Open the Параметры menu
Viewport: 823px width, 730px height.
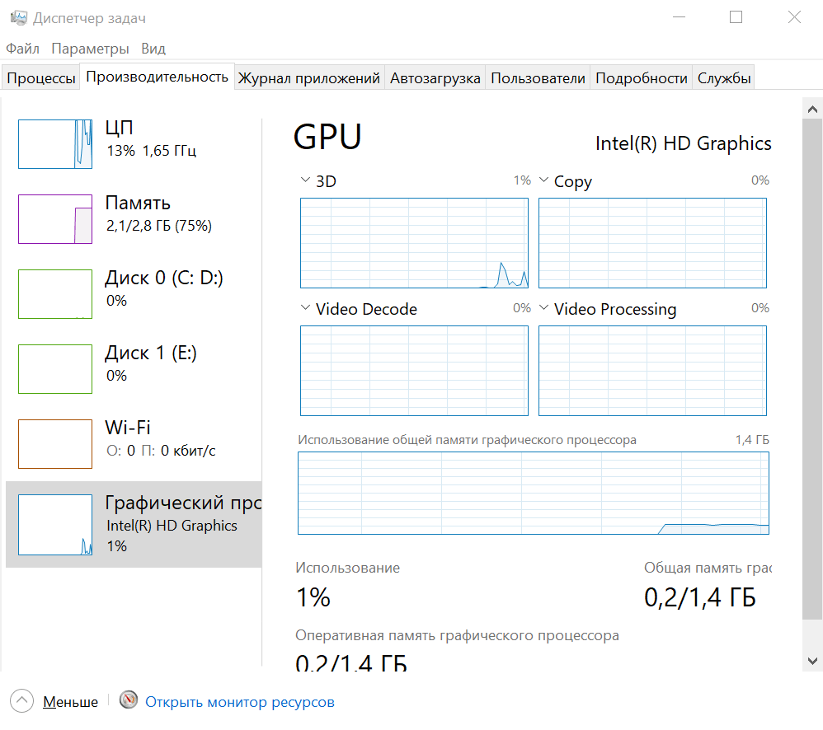click(x=90, y=49)
